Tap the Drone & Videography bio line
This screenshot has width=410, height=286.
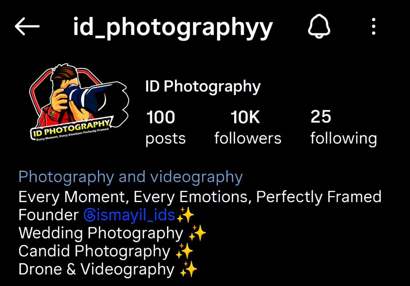(x=96, y=269)
